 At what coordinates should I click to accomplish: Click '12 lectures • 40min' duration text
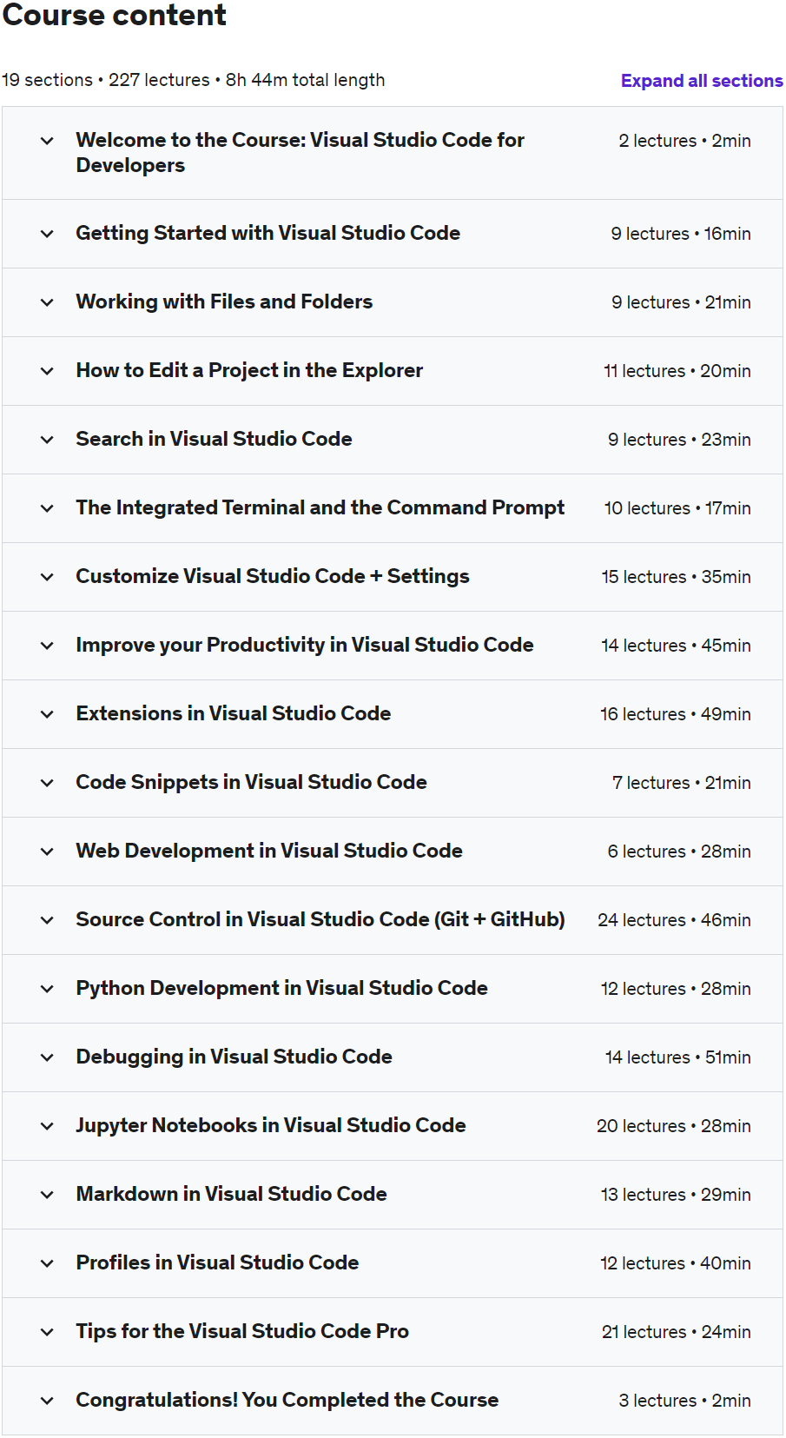pyautogui.click(x=676, y=1263)
